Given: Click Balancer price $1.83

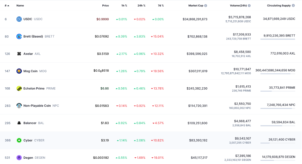Looking at the screenshot, I should (105, 123).
